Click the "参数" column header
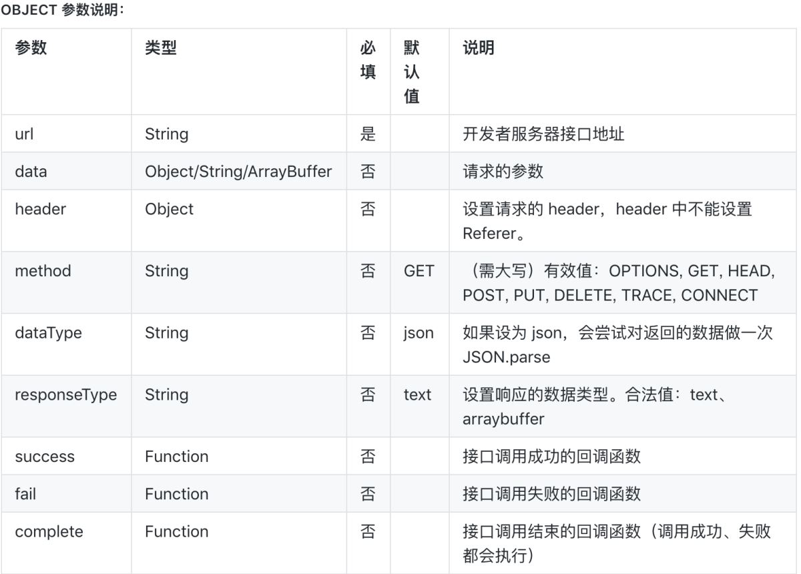 pyautogui.click(x=31, y=48)
